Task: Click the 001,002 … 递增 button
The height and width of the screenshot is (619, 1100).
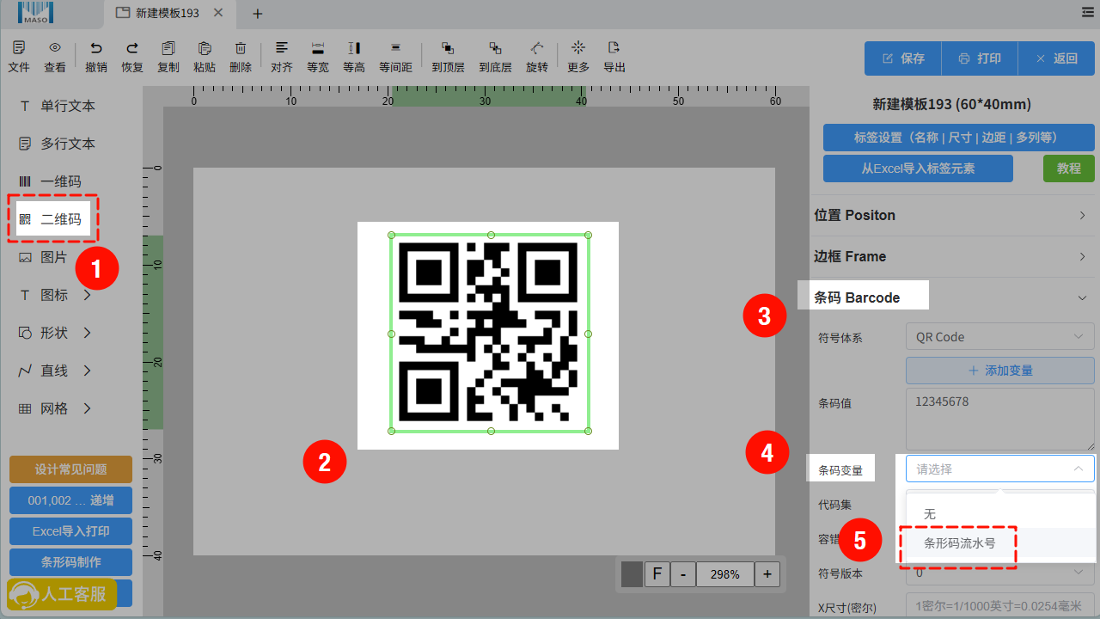Action: (x=70, y=499)
